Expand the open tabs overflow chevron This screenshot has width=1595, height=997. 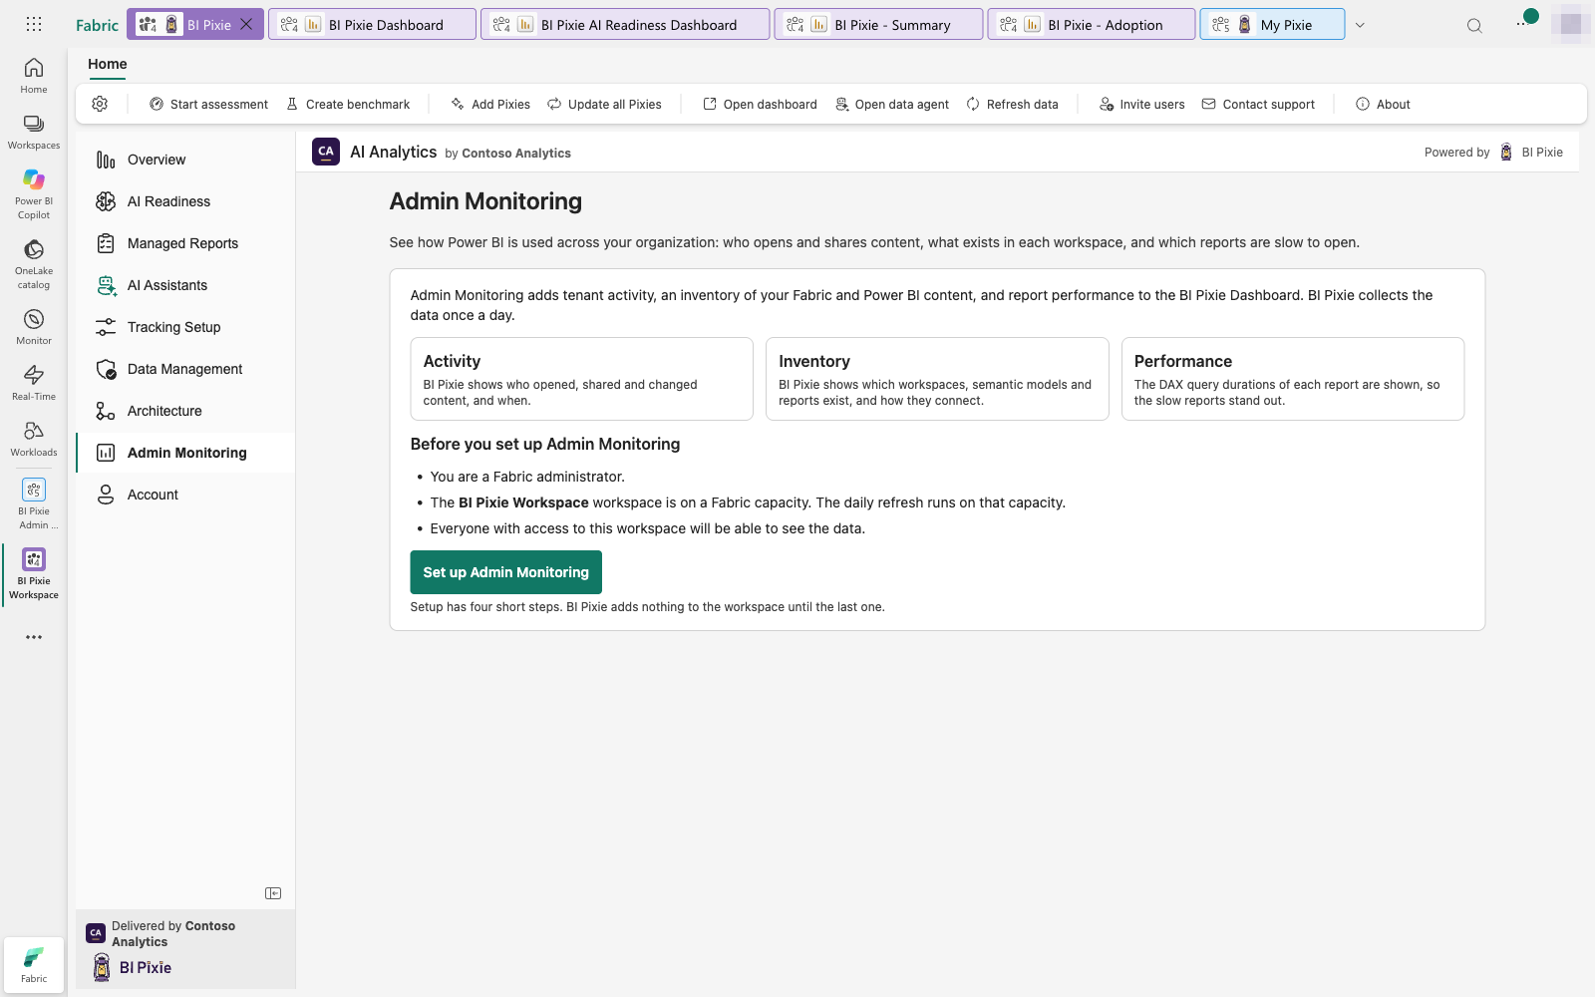[1360, 25]
